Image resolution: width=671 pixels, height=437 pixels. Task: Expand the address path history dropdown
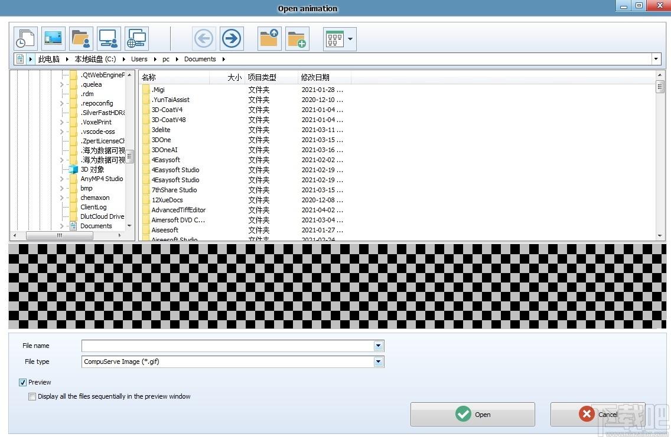656,59
